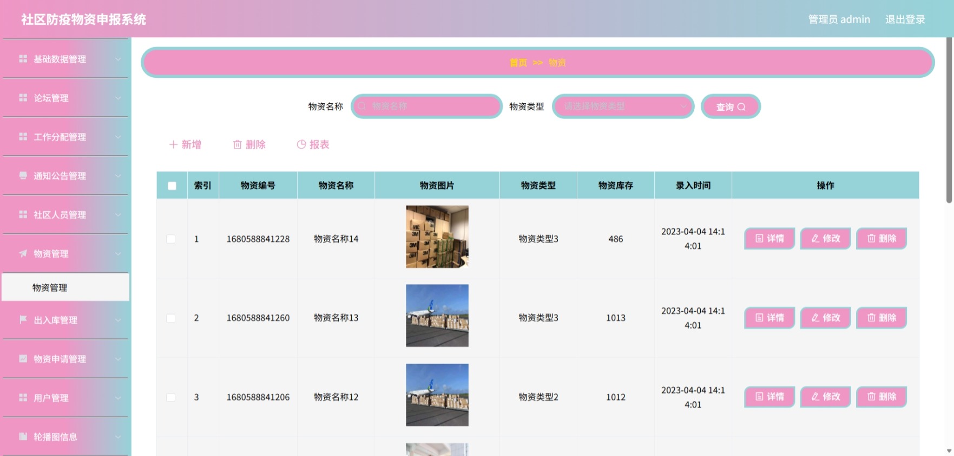The image size is (954, 456).
Task: Collapse the 物资管理 menu chevron
Action: [118, 253]
